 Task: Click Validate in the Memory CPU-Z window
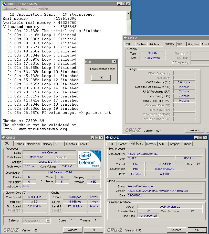[194, 130]
